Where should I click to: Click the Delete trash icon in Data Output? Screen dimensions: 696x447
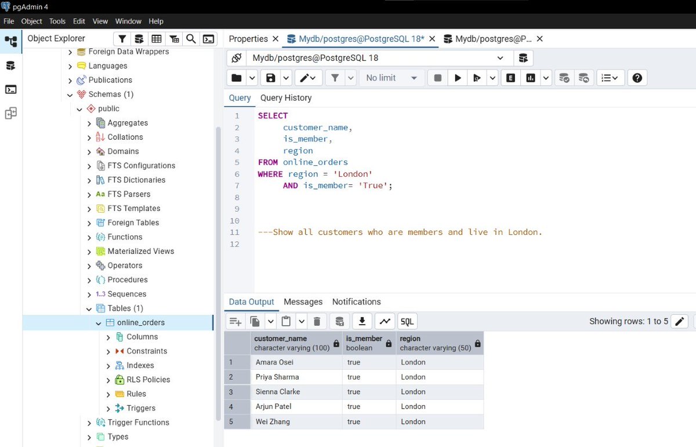pos(317,321)
